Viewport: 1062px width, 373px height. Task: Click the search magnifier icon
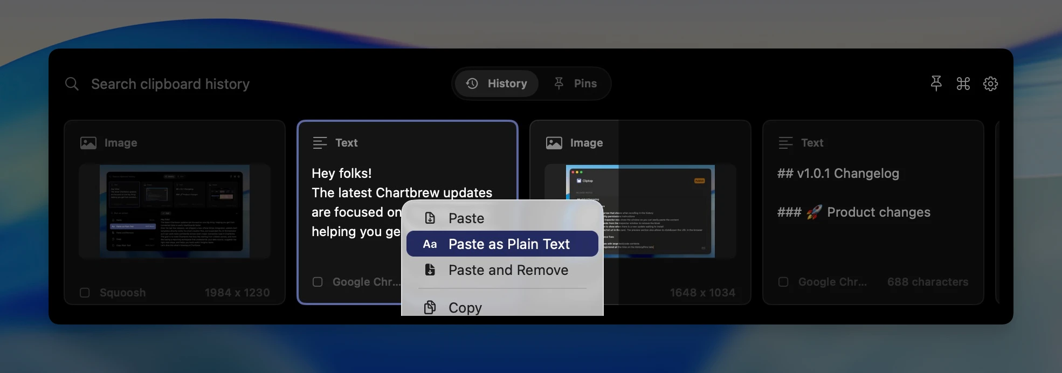click(72, 84)
